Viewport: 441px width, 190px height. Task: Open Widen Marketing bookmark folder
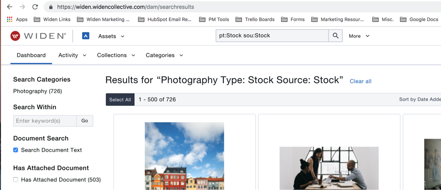click(x=103, y=19)
